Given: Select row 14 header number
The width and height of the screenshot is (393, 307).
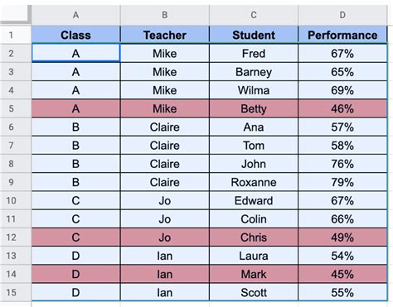Looking at the screenshot, I should pos(11,274).
